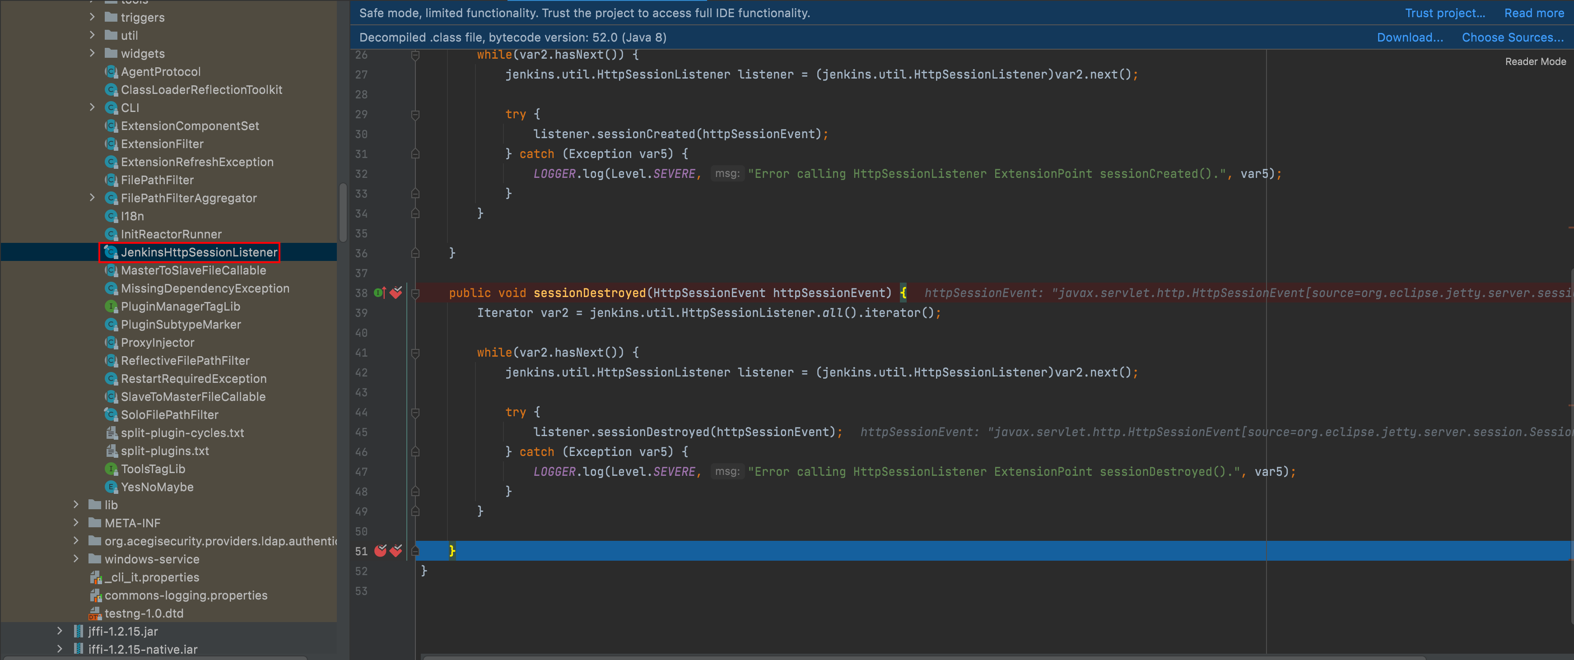Toggle the round line breakpoint on line 51
This screenshot has height=660, width=1574.
[x=380, y=551]
